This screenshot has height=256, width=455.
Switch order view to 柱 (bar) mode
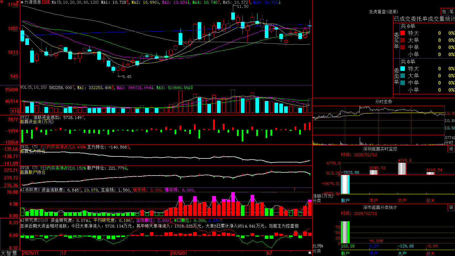click(444, 11)
